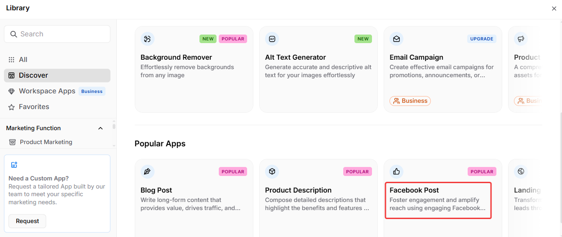
Task: Click the Blog Post pen icon
Action: click(147, 171)
